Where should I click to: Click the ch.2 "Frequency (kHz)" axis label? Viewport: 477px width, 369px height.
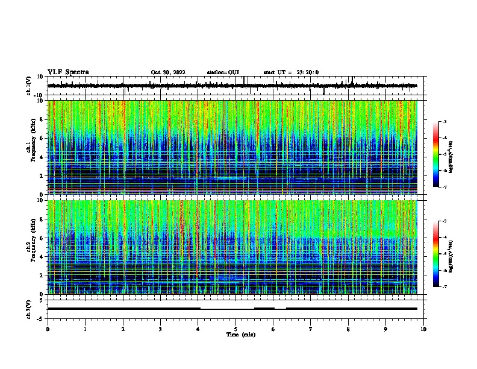pos(33,240)
